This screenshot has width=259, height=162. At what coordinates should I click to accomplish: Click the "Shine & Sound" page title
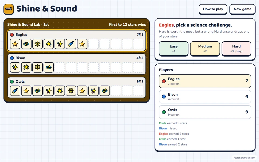click(x=47, y=9)
